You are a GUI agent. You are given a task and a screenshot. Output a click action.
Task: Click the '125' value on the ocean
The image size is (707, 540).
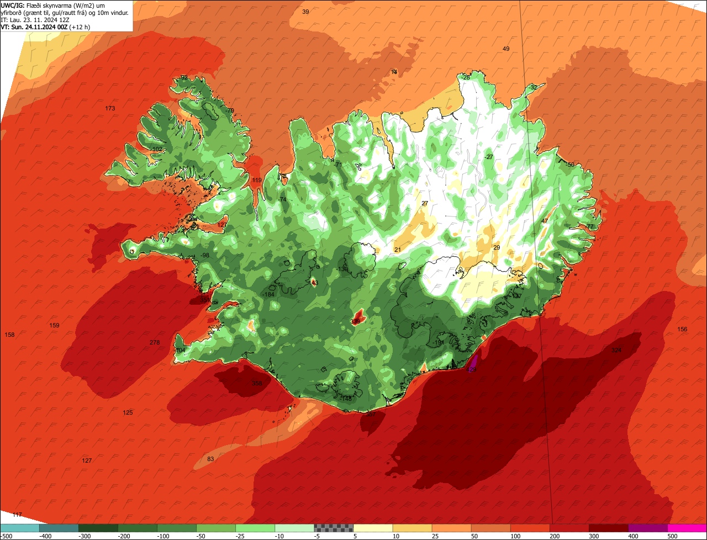128,412
